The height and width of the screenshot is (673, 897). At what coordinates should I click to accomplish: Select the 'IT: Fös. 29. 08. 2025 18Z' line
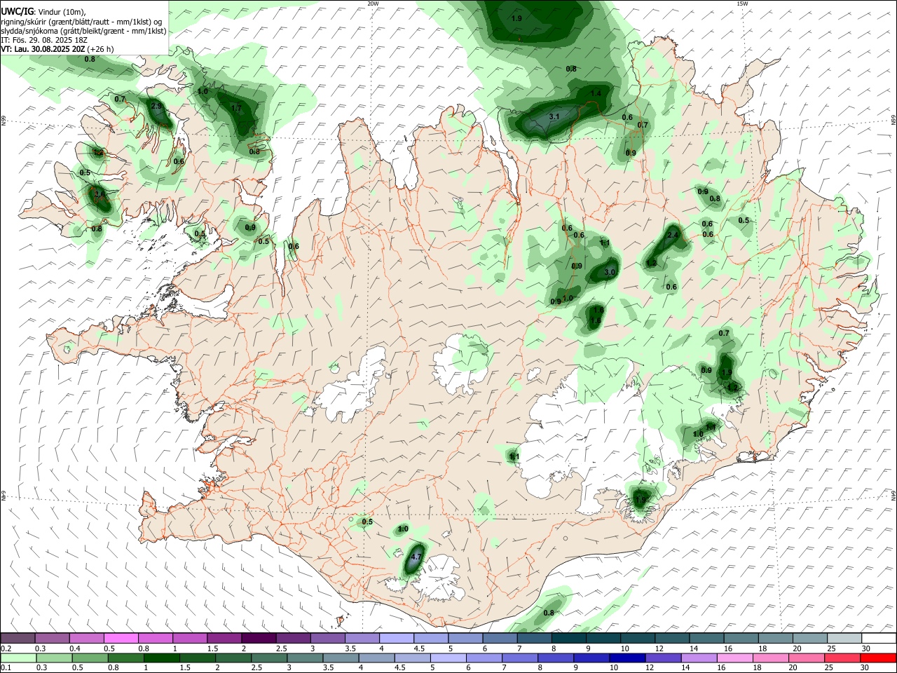tap(44, 40)
